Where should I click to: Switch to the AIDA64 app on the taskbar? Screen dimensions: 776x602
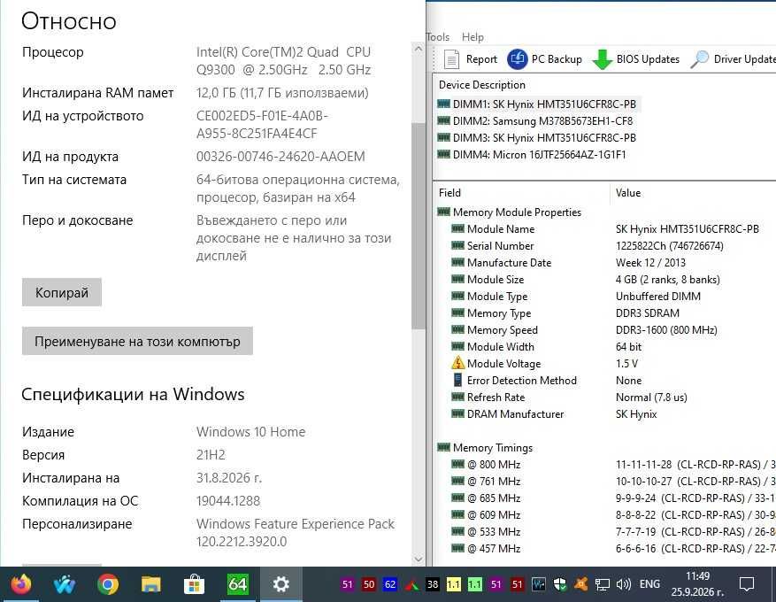tap(237, 584)
